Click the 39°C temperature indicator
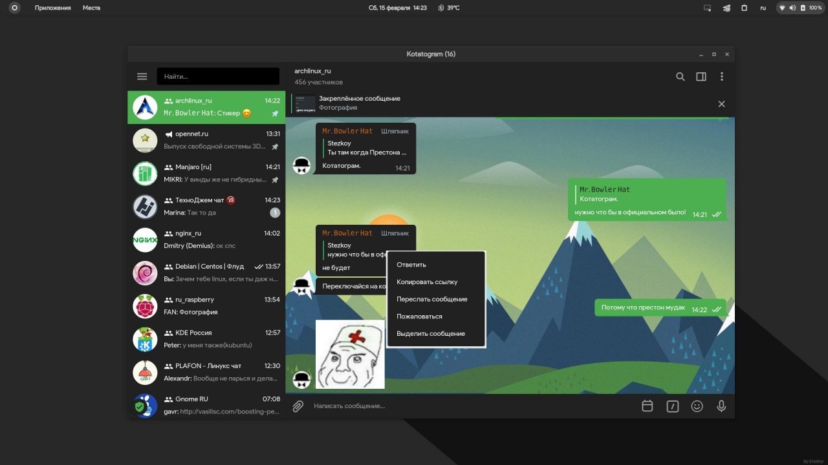828x465 pixels. click(449, 8)
